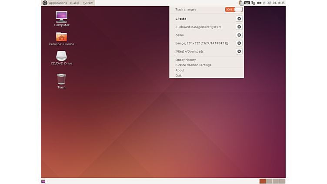The width and height of the screenshot is (327, 184).
Task: Select the Trash desktop icon
Action: click(61, 81)
